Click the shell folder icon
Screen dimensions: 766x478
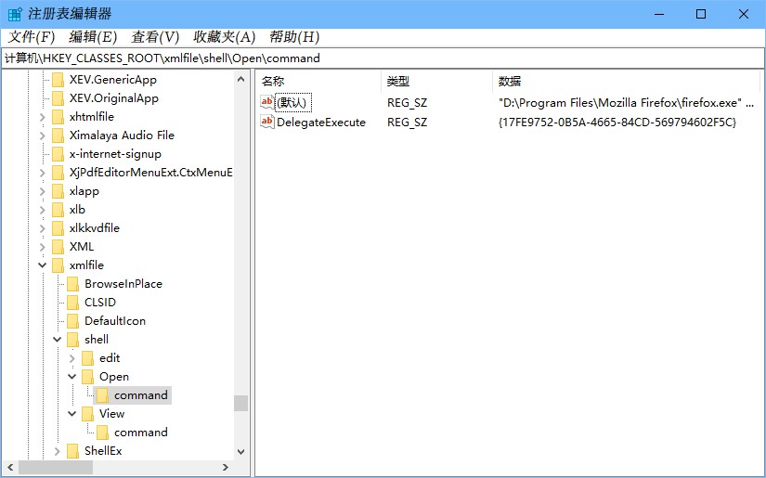tap(72, 340)
